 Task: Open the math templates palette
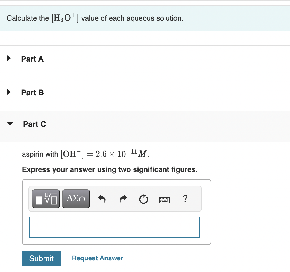pos(45,198)
